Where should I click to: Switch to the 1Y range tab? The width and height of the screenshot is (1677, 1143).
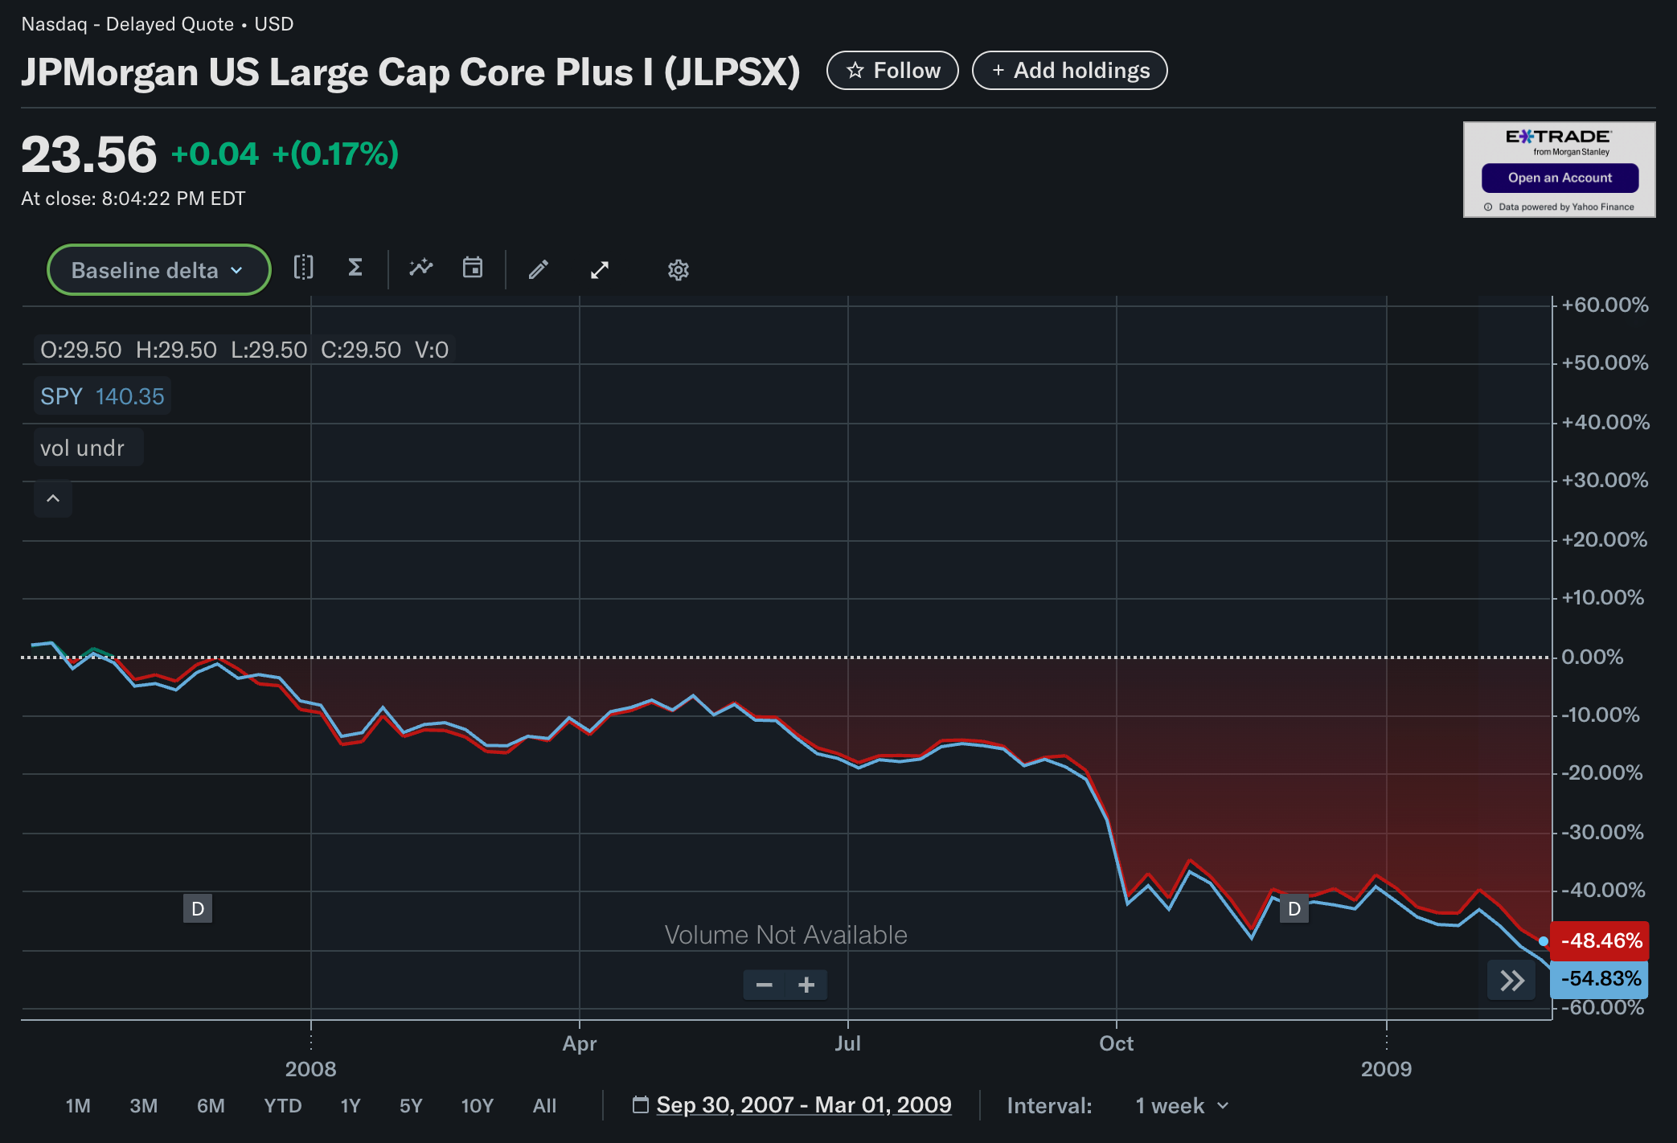(x=351, y=1105)
